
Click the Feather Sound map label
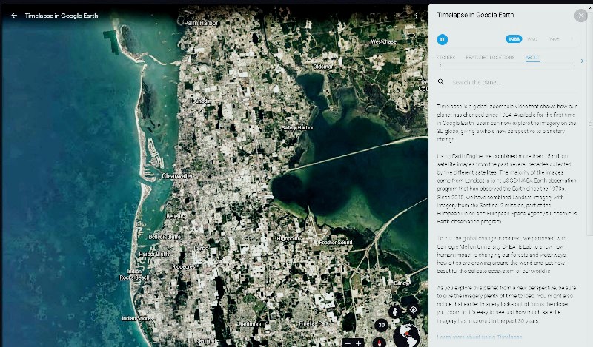point(336,243)
